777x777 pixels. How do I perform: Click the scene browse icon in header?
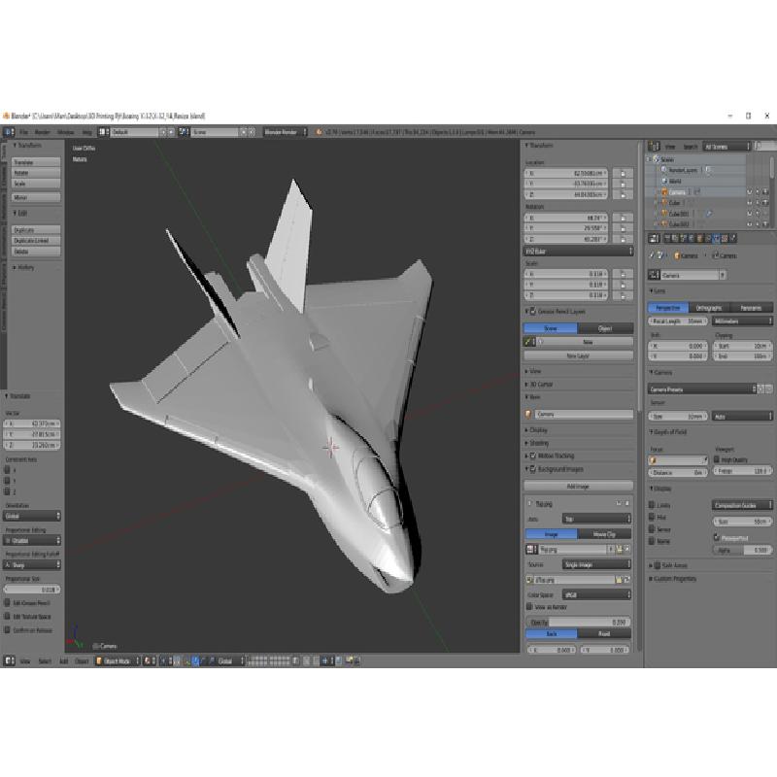point(184,132)
